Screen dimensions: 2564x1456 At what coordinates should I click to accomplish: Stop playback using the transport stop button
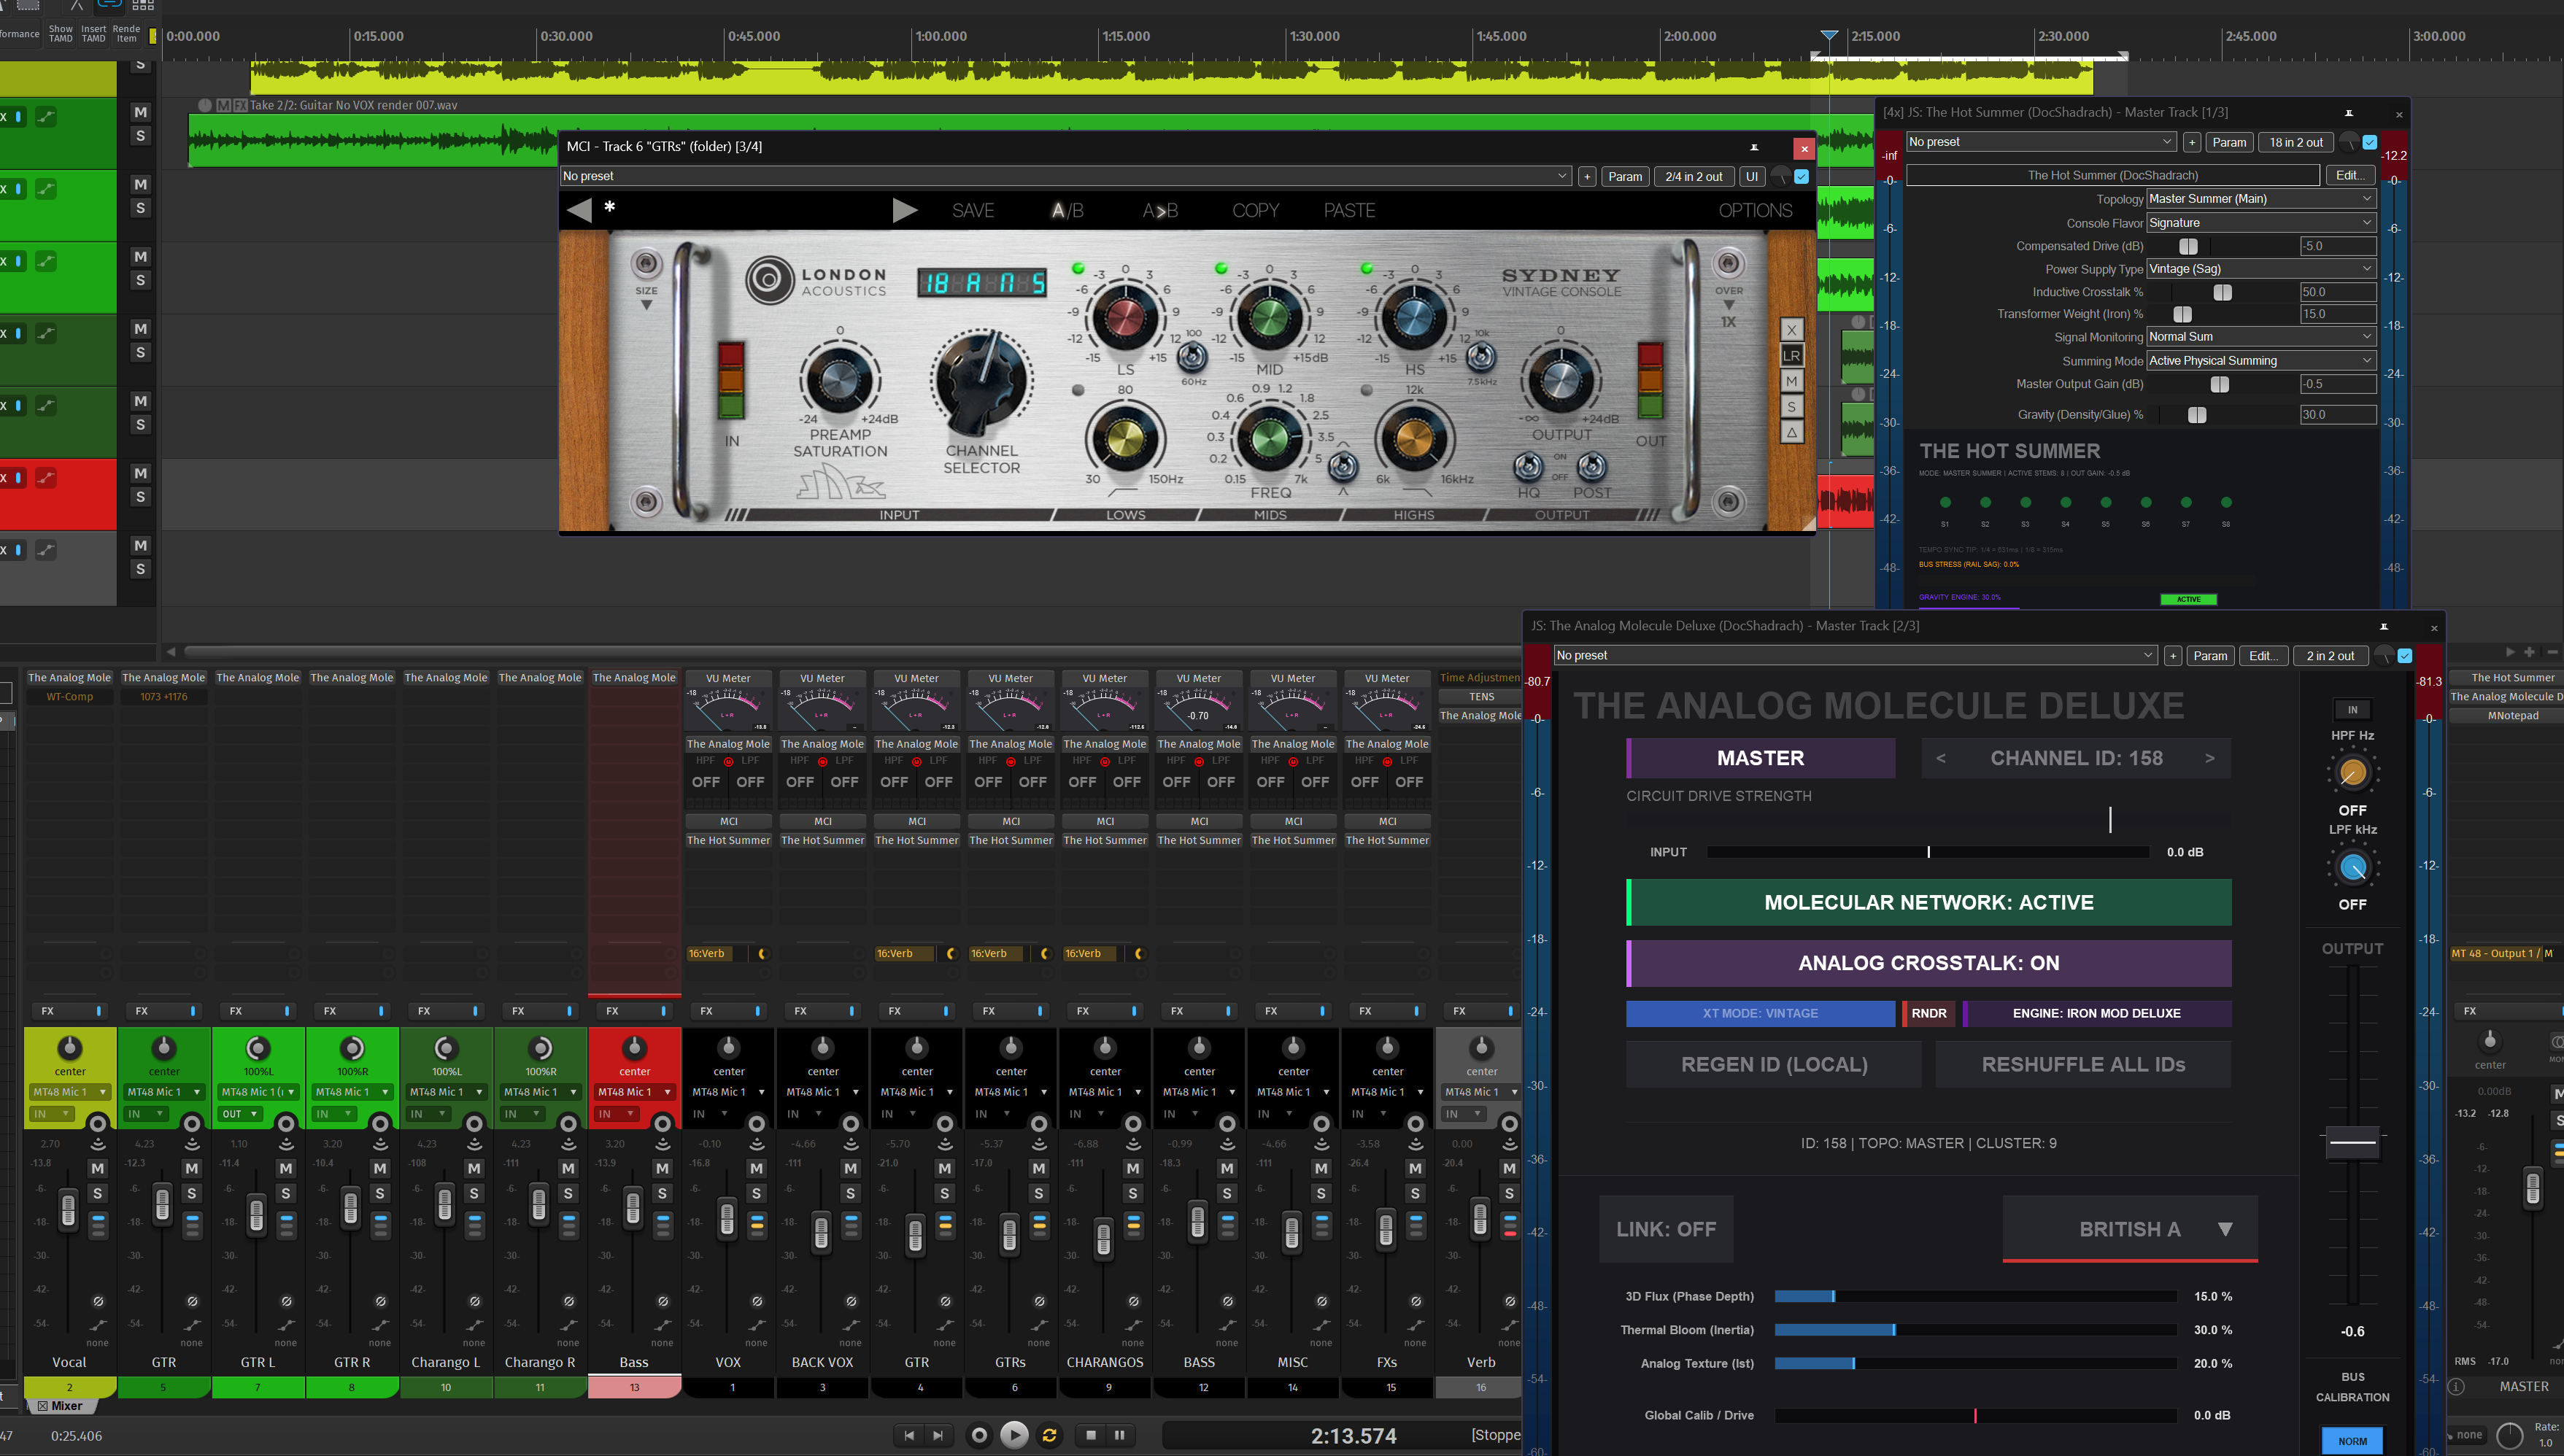click(1090, 1435)
